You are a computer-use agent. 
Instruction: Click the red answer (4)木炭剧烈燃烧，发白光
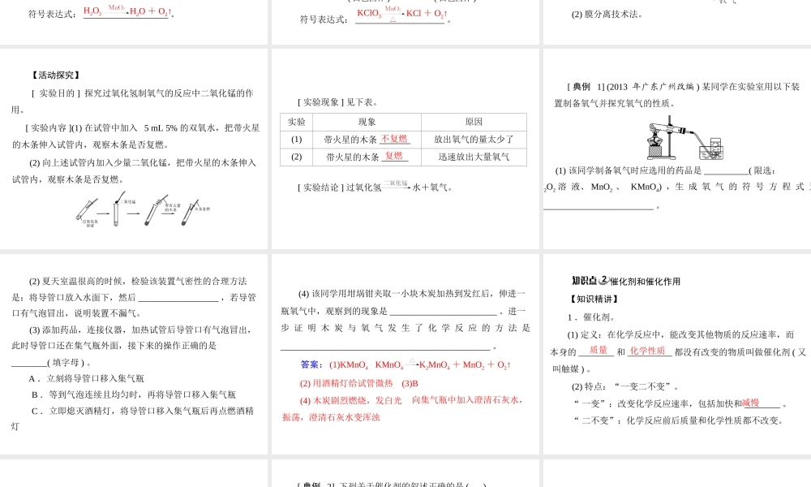(x=350, y=401)
